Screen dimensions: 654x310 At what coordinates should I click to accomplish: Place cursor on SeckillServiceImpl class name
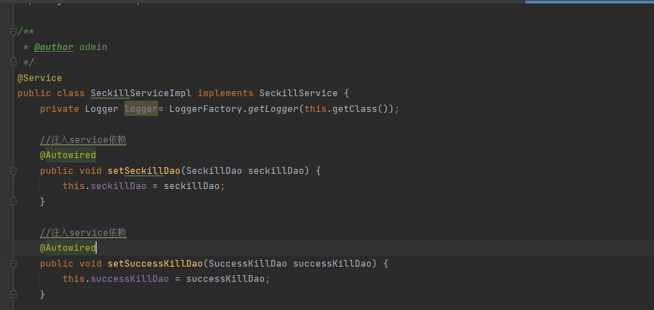click(x=141, y=93)
